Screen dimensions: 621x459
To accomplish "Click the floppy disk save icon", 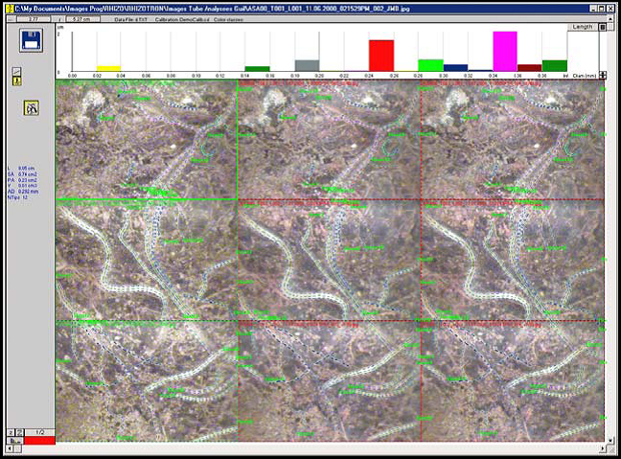I will point(30,41).
